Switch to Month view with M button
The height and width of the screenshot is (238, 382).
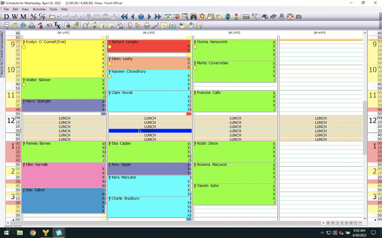[23, 17]
